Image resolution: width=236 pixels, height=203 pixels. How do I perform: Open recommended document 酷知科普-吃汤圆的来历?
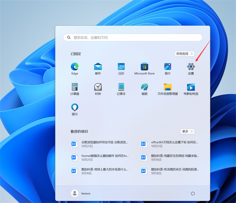tap(170, 171)
